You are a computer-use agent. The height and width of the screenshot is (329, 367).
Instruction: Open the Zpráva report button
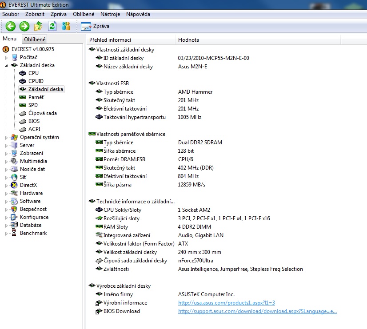pos(95,26)
